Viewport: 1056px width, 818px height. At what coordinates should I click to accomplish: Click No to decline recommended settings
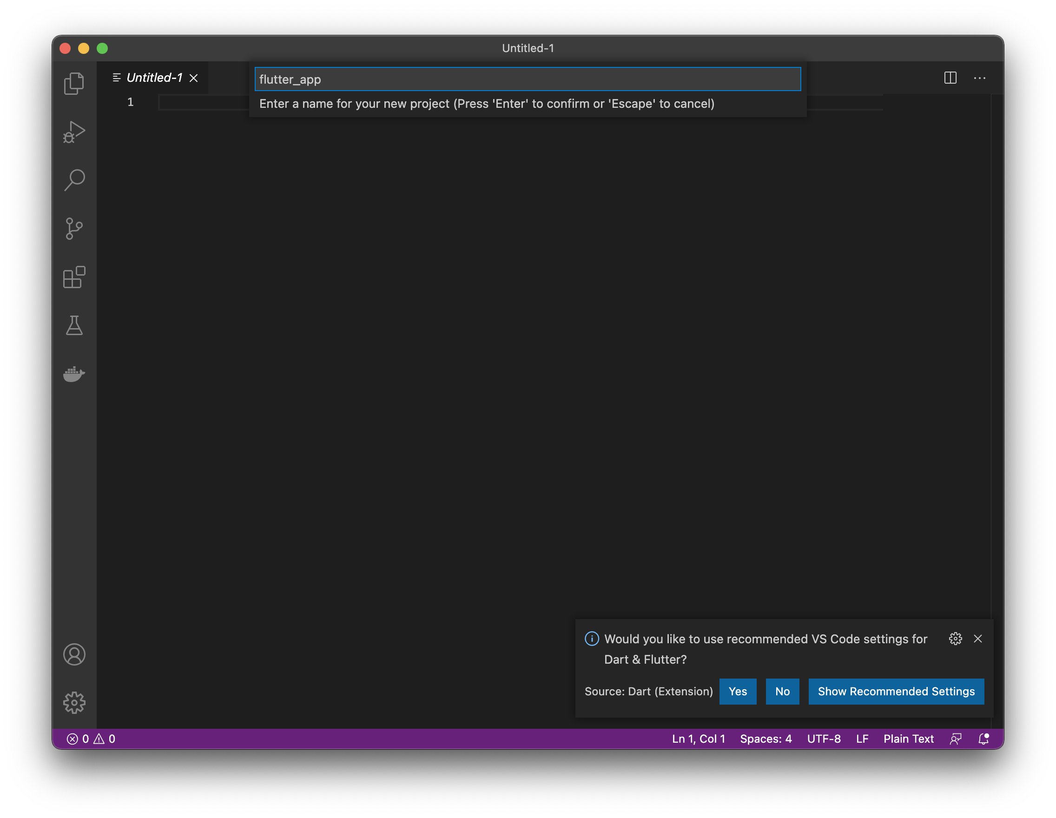click(782, 691)
